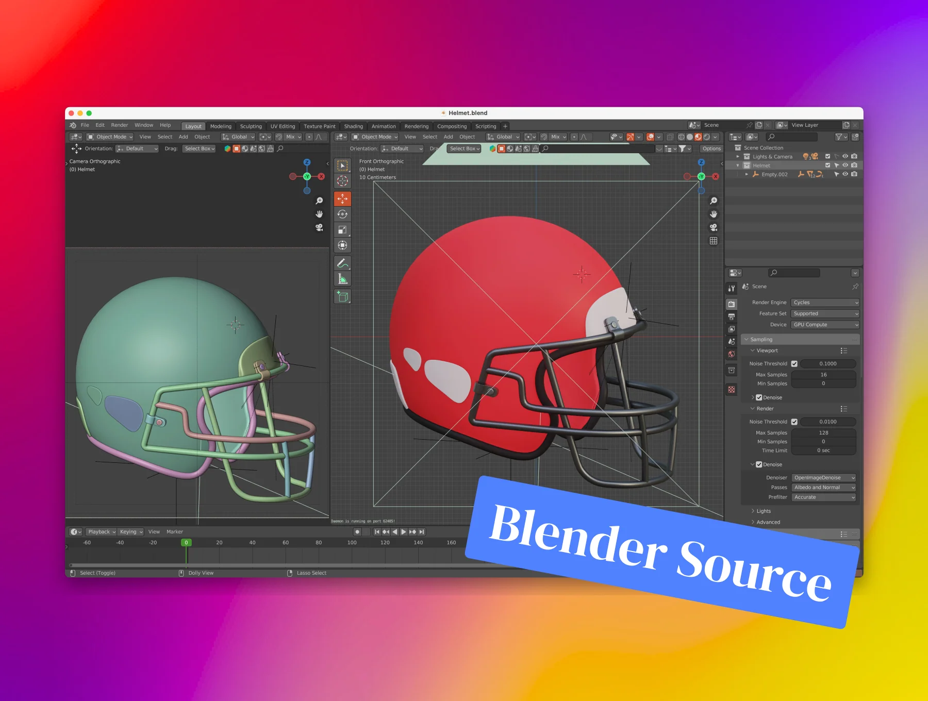The height and width of the screenshot is (701, 928).
Task: Pick the Annotate tool
Action: (342, 263)
